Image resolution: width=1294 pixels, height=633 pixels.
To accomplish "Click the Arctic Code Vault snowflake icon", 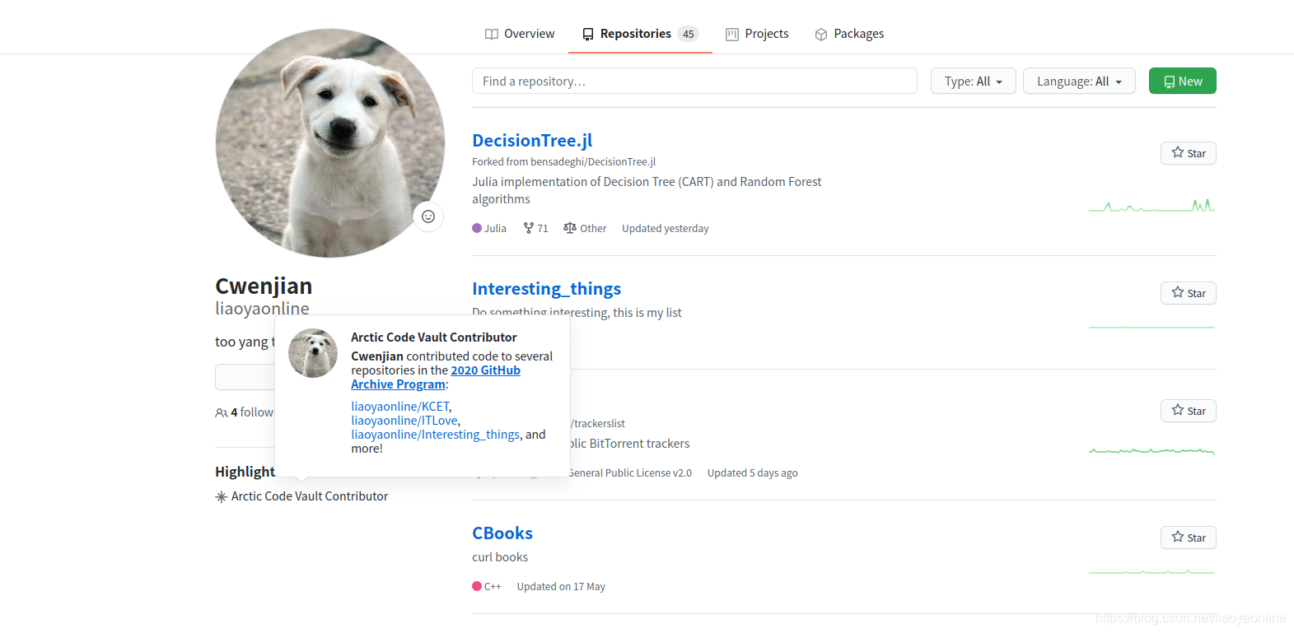I will 221,497.
